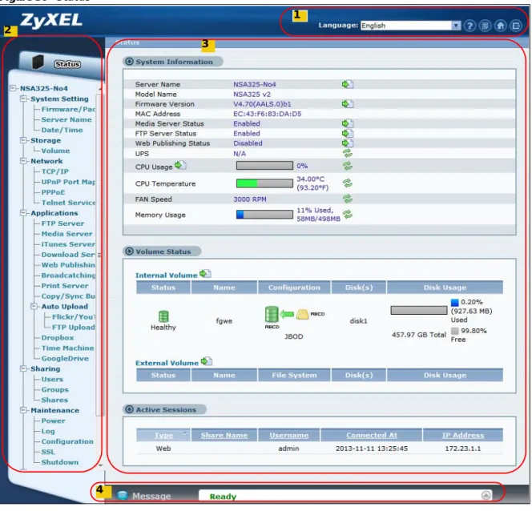Open the Language dropdown
532x511 pixels.
tap(410, 26)
